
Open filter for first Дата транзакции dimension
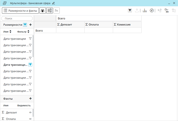(30, 39)
